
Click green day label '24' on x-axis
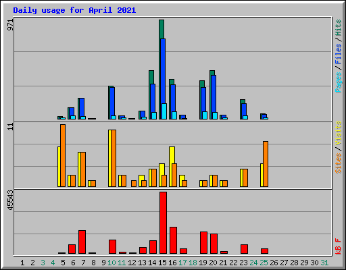coord(254,263)
